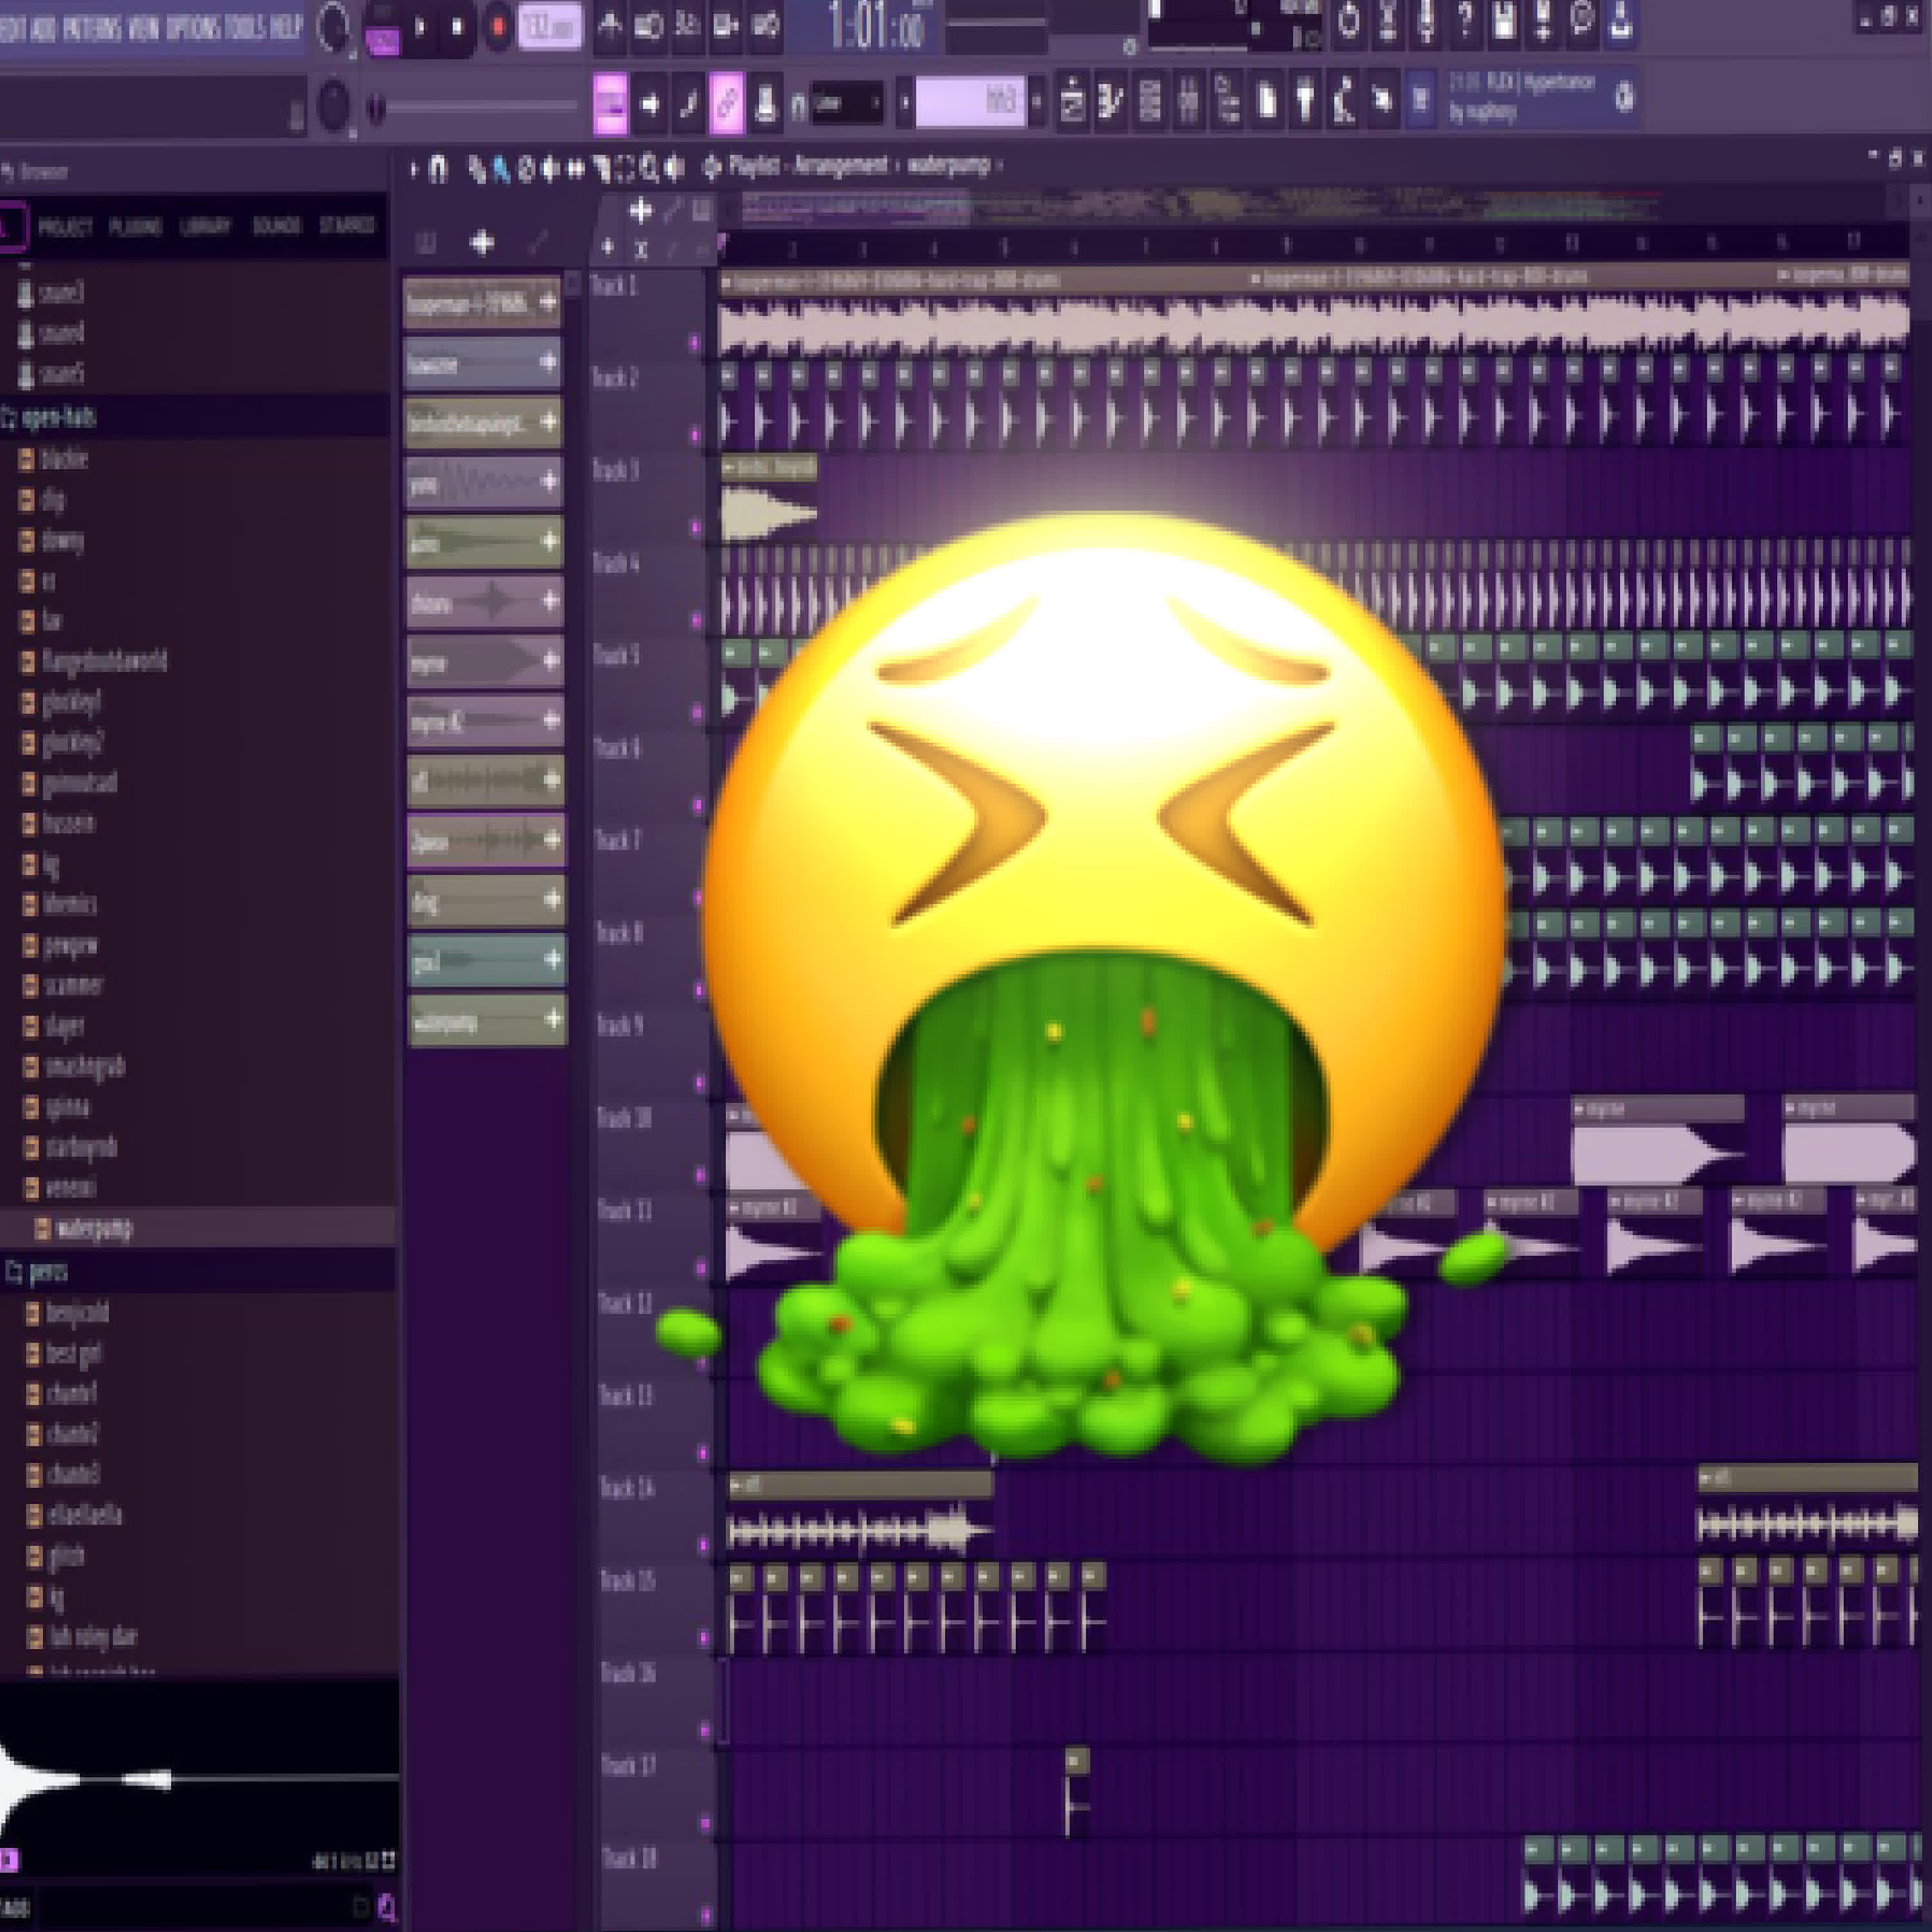
Task: Switch to the PLUGINS browser tab
Action: pyautogui.click(x=136, y=226)
